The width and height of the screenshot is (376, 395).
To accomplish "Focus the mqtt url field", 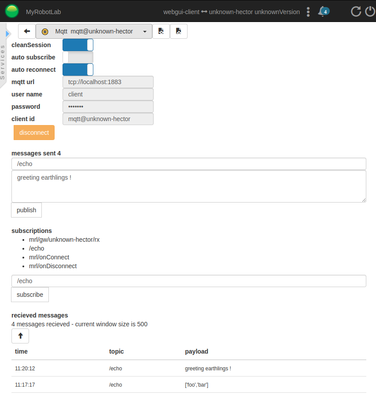I will coord(108,82).
